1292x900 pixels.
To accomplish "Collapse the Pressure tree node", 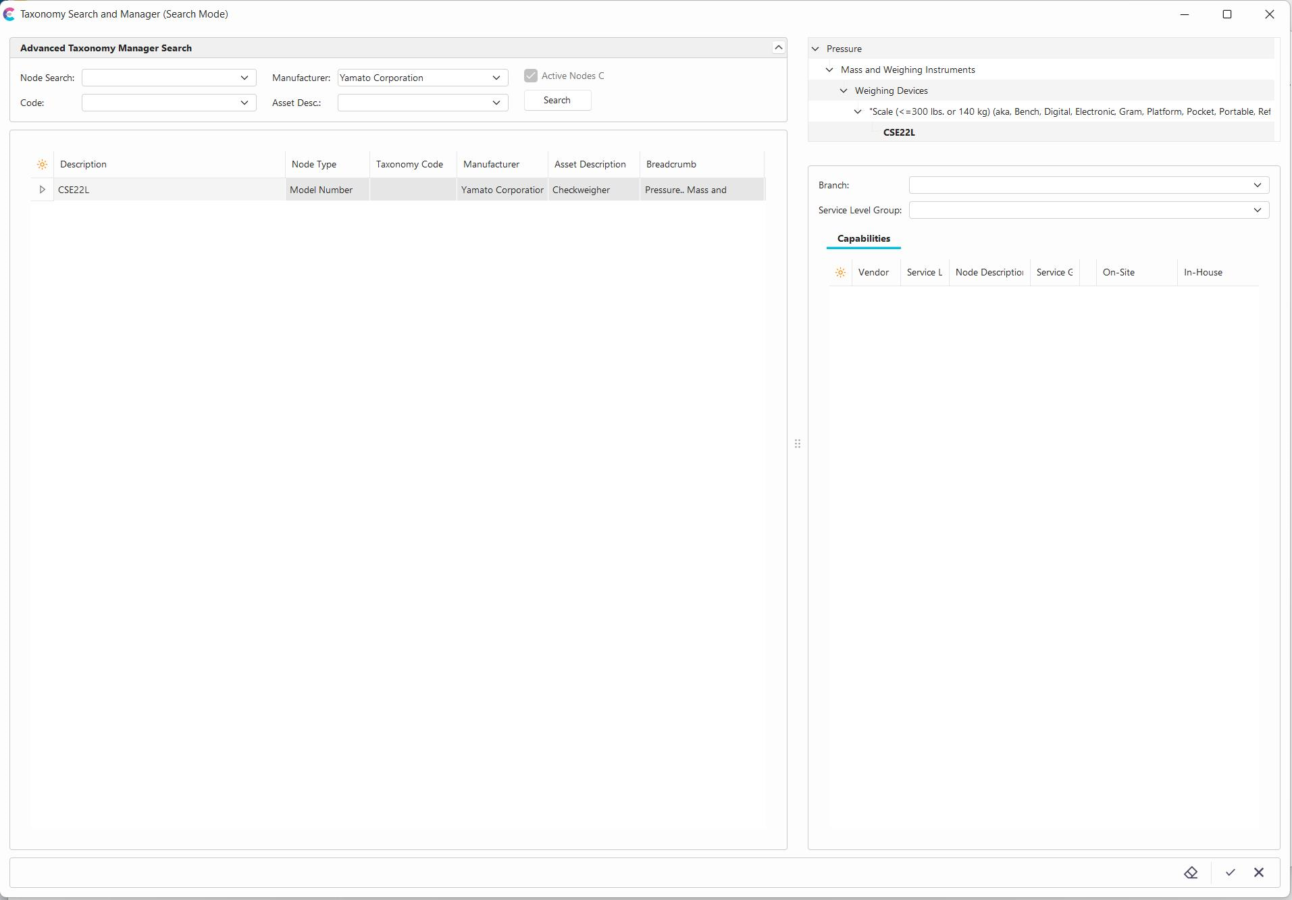I will click(815, 49).
